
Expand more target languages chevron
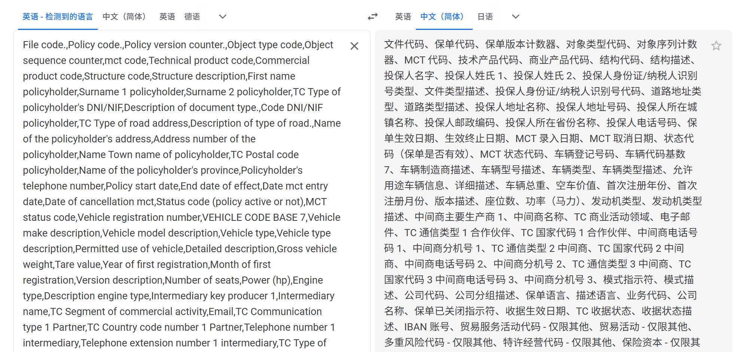516,16
